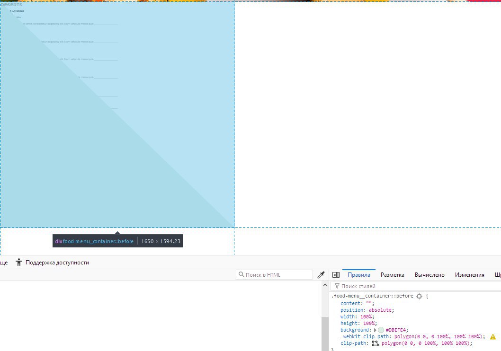
Task: Open the Поддержка доступности panel
Action: pos(53,262)
